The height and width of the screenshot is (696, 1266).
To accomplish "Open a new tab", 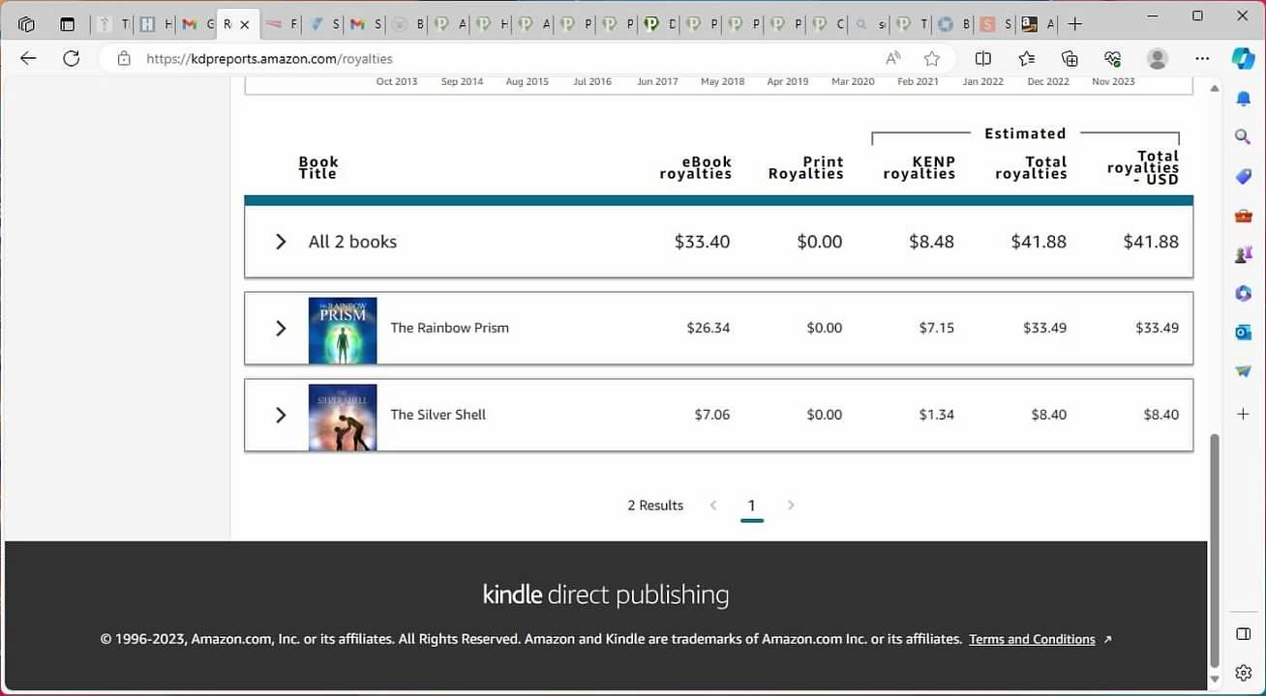I will tap(1074, 24).
